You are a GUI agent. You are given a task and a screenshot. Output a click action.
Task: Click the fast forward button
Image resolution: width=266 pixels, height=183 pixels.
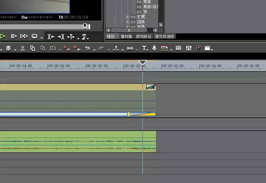pos(24,36)
